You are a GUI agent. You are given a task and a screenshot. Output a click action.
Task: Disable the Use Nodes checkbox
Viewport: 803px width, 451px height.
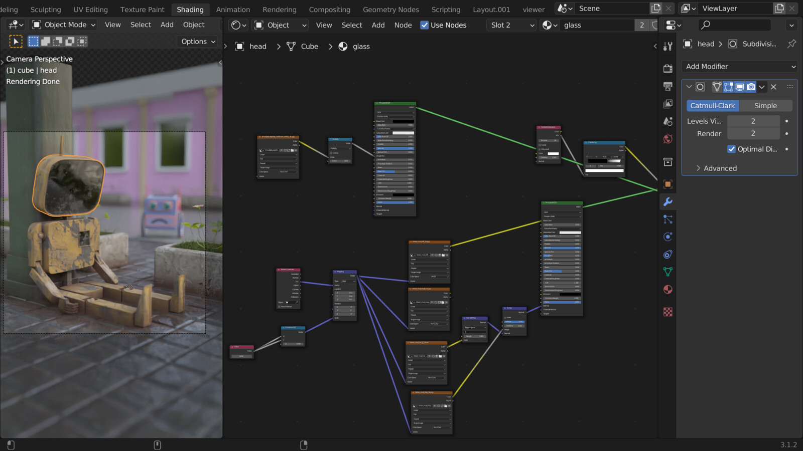(x=425, y=25)
